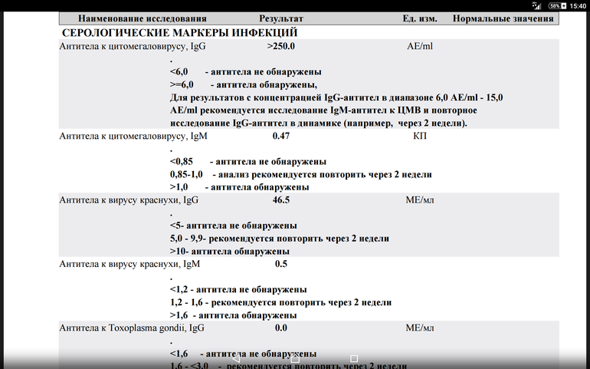
Task: Tap the Android back navigation triangle
Action: click(236, 358)
